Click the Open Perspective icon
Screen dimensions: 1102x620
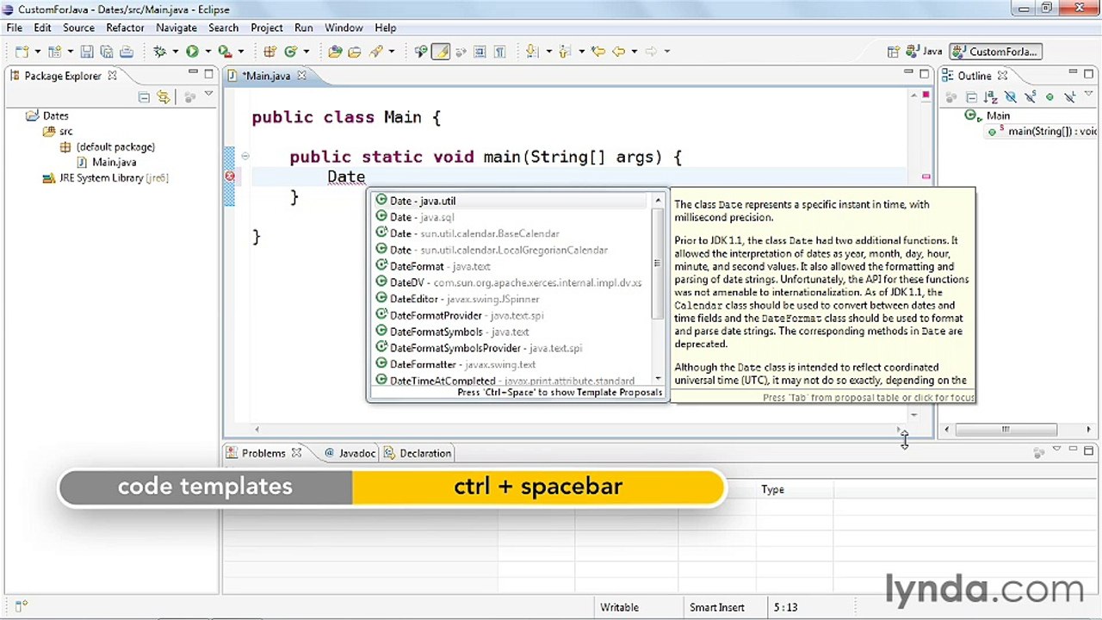click(894, 52)
